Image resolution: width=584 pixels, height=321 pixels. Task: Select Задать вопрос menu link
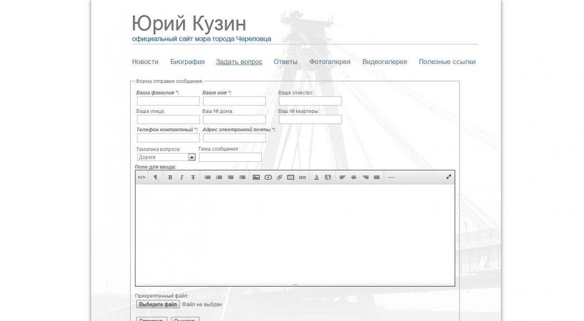pyautogui.click(x=239, y=62)
